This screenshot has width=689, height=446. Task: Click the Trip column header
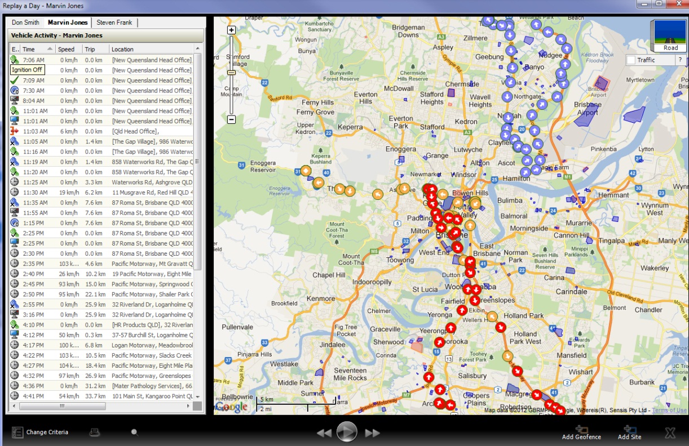[x=95, y=49]
